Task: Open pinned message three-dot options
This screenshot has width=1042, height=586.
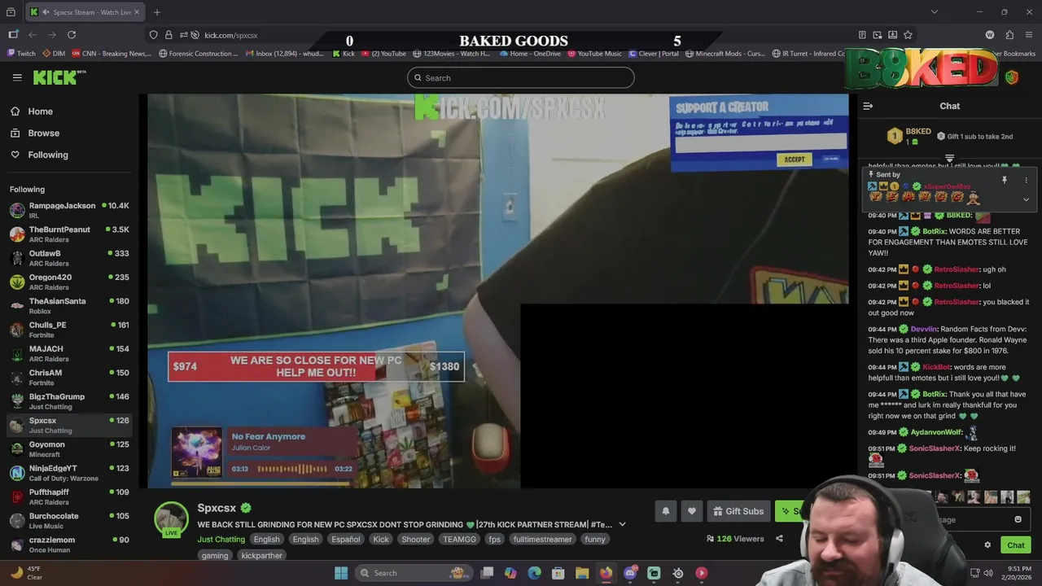Action: click(1026, 180)
